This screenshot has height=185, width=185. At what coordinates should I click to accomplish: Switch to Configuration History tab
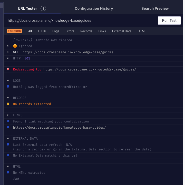pos(94,8)
